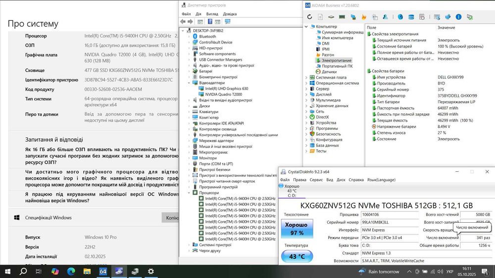
Task: Expand the Хранение данных node in AIDA64
Action: point(306,106)
